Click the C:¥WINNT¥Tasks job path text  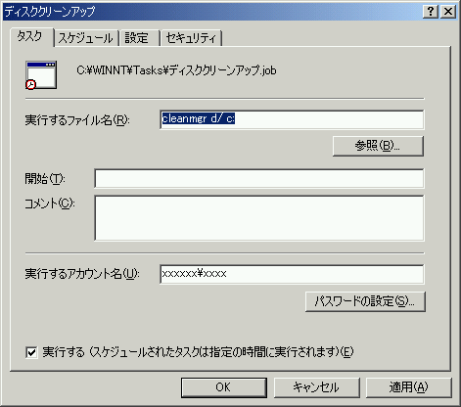click(176, 70)
